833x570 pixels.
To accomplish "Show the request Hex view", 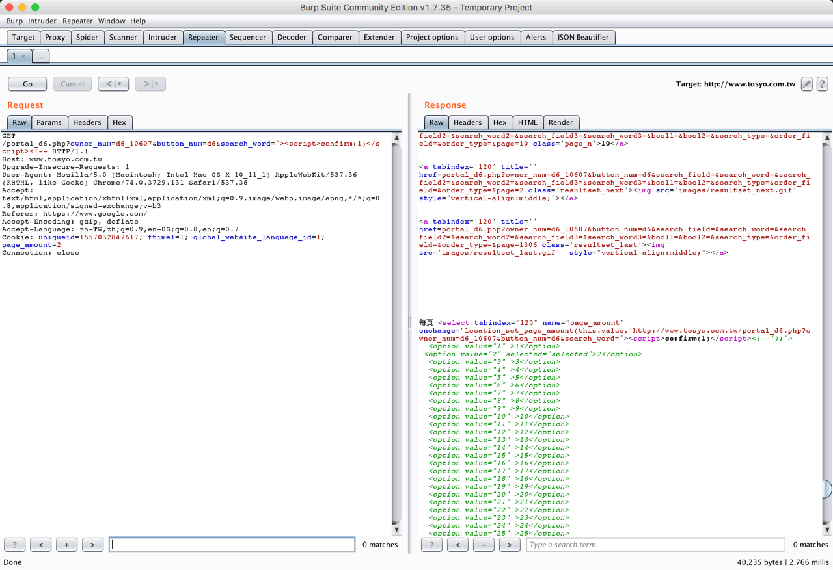I will [119, 122].
